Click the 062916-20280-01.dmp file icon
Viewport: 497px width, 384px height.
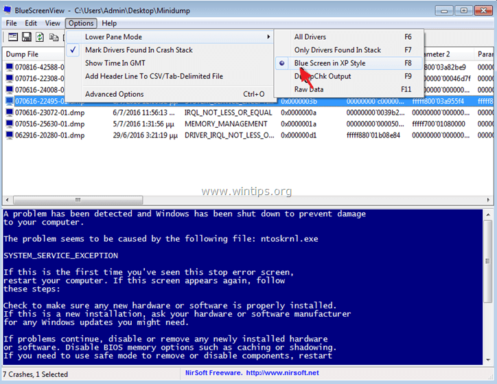tap(10, 135)
